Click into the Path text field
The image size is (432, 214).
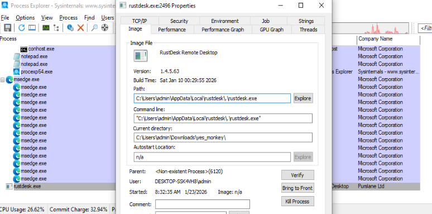[212, 98]
